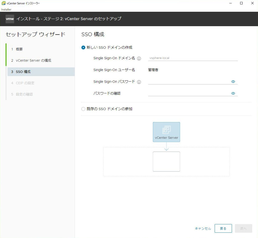Focus the Single Sign-On domain name field
This screenshot has width=258, height=238.
click(x=193, y=58)
